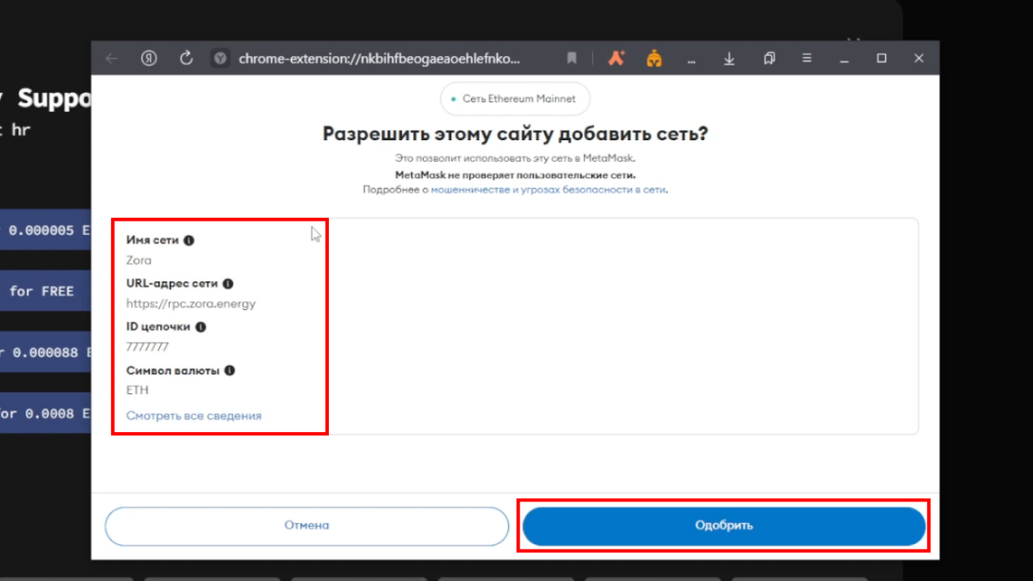Reload the page with refresh icon
The height and width of the screenshot is (581, 1033).
pyautogui.click(x=187, y=58)
